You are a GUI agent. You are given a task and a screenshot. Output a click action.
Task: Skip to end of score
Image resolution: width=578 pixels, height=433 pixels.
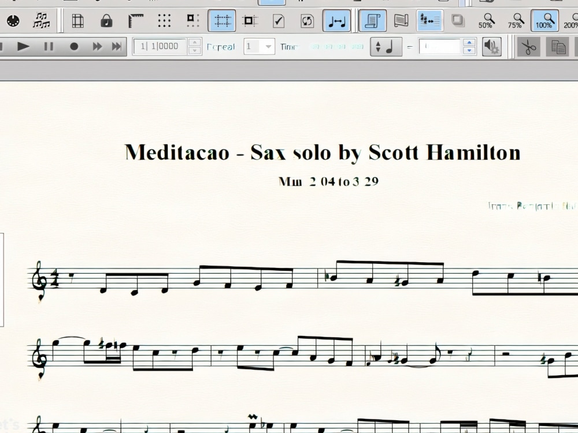[x=117, y=46]
